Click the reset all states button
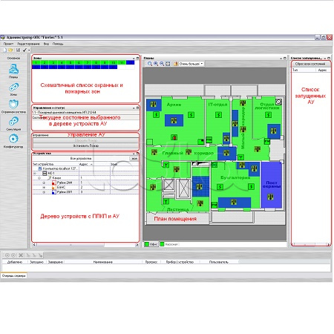The width and height of the screenshot is (334, 334). 310,64
